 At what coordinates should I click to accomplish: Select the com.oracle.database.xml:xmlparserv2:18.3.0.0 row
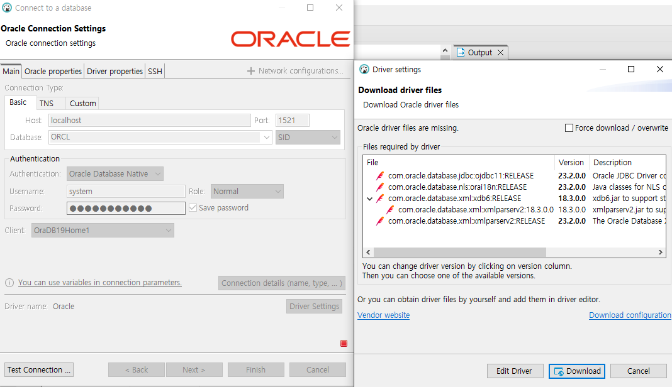pyautogui.click(x=514, y=210)
